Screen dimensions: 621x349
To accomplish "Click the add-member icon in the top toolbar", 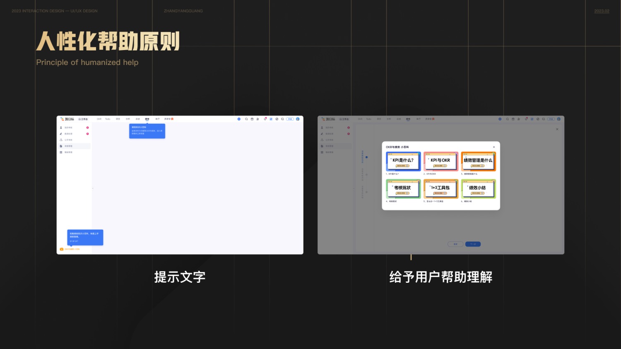I will coord(258,119).
